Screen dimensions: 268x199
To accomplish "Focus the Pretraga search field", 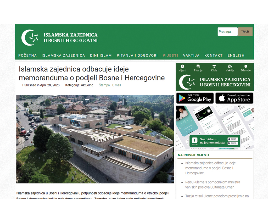I will tap(227, 32).
